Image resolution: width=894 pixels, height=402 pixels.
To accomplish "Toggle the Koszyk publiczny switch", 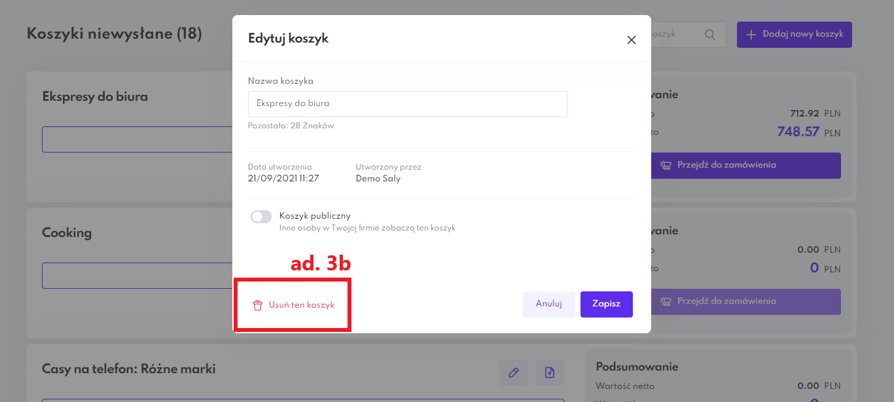I will [261, 217].
